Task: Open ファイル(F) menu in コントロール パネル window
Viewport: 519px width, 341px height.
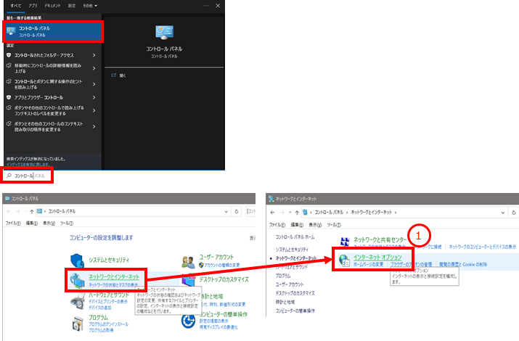Action: (13, 223)
